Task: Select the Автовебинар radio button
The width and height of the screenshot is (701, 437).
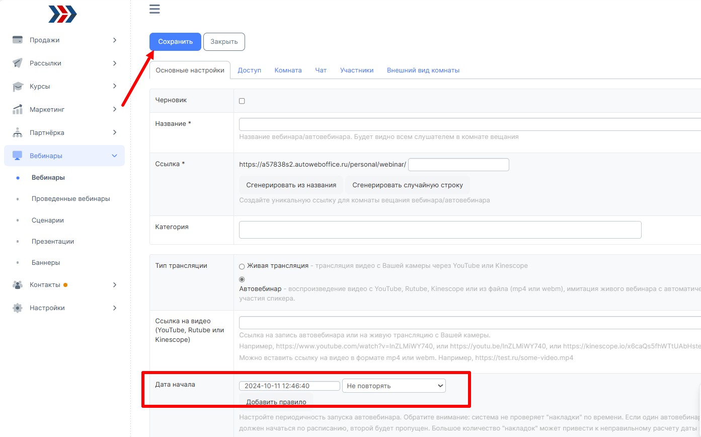Action: tap(242, 279)
